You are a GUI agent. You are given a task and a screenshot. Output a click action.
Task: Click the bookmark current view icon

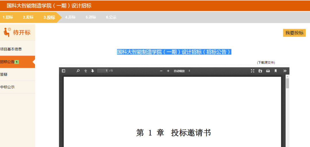[x=276, y=71]
